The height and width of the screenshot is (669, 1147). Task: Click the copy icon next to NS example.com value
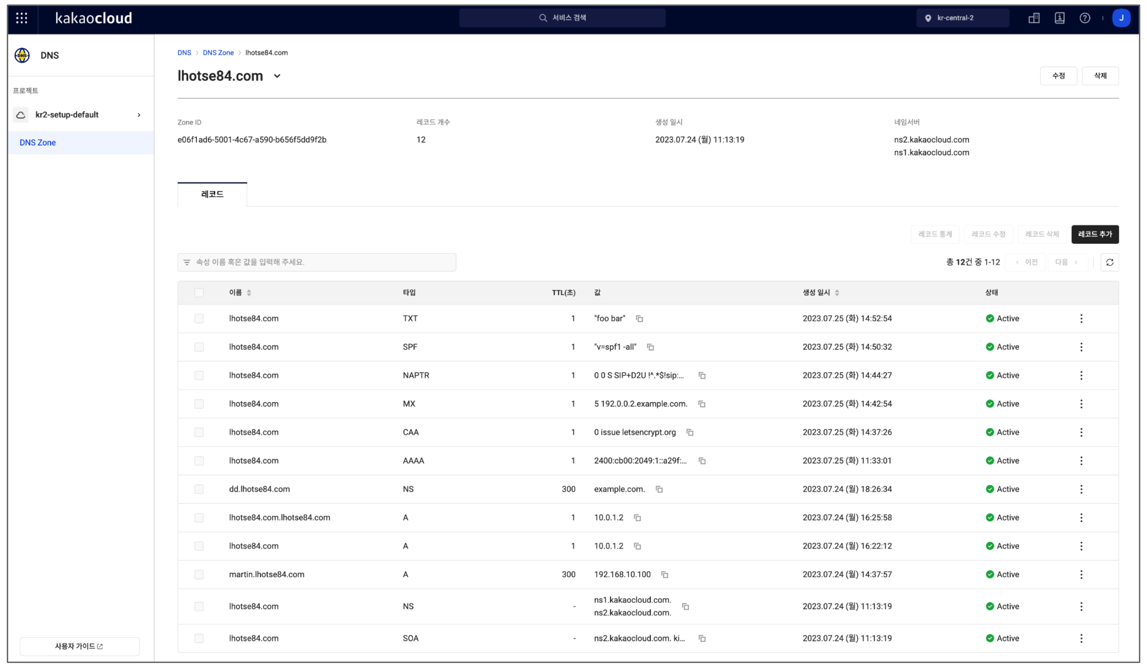[x=659, y=489]
